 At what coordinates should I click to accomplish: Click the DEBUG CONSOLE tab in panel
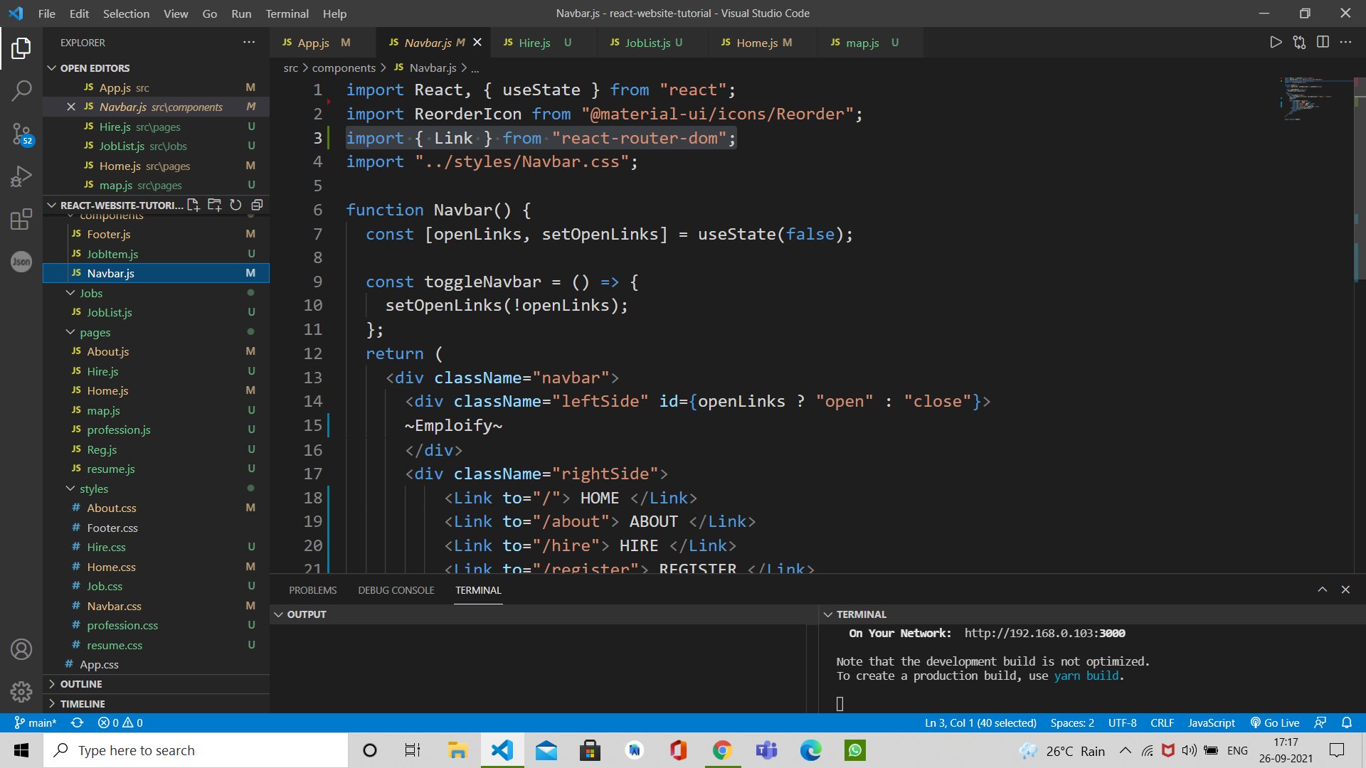tap(397, 591)
